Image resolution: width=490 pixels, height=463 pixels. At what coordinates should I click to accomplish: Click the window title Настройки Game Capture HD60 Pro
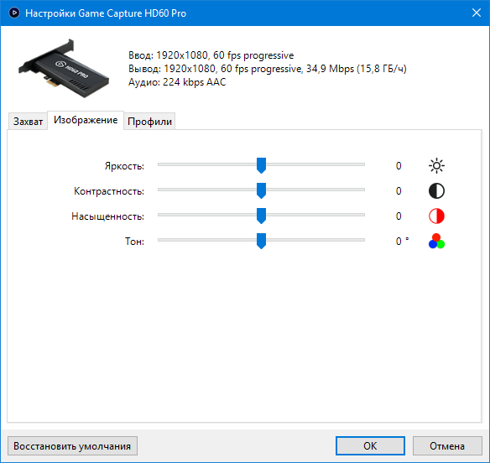pos(106,13)
